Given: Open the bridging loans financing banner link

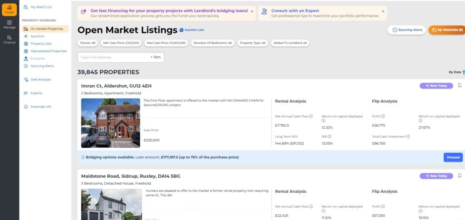Looking at the screenshot, I should (x=169, y=10).
